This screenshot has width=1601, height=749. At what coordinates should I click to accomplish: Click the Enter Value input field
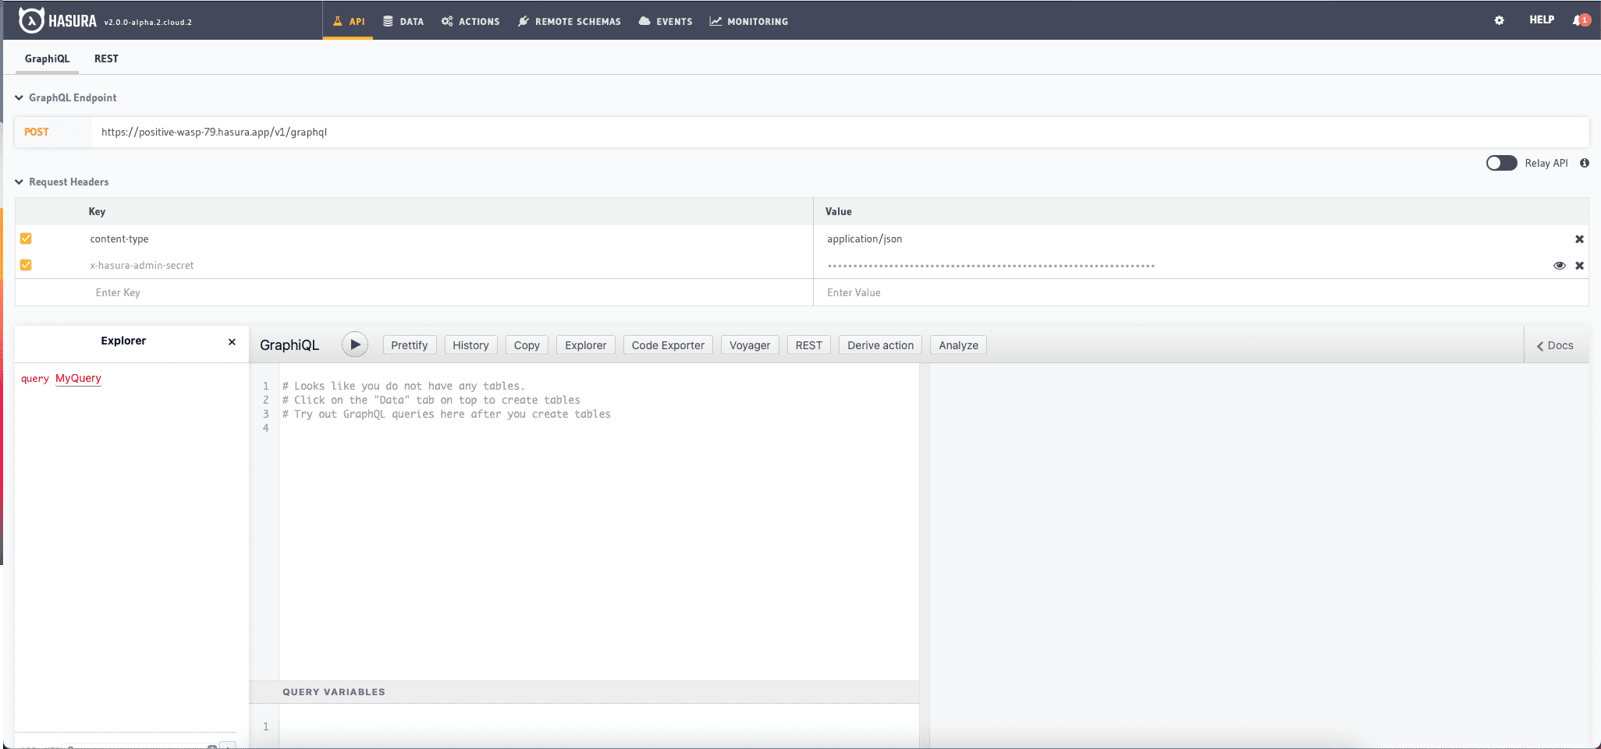(x=1200, y=292)
